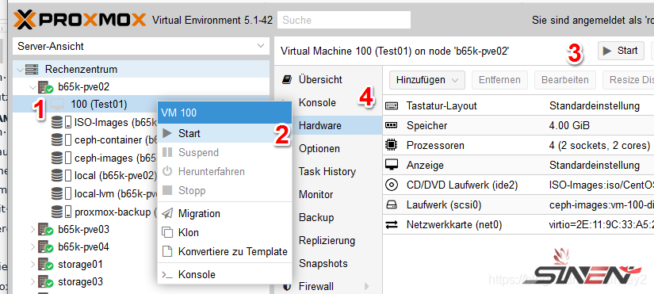This screenshot has height=294, width=654.
Task: Click the VM 100 monitor icon
Action: coord(58,105)
